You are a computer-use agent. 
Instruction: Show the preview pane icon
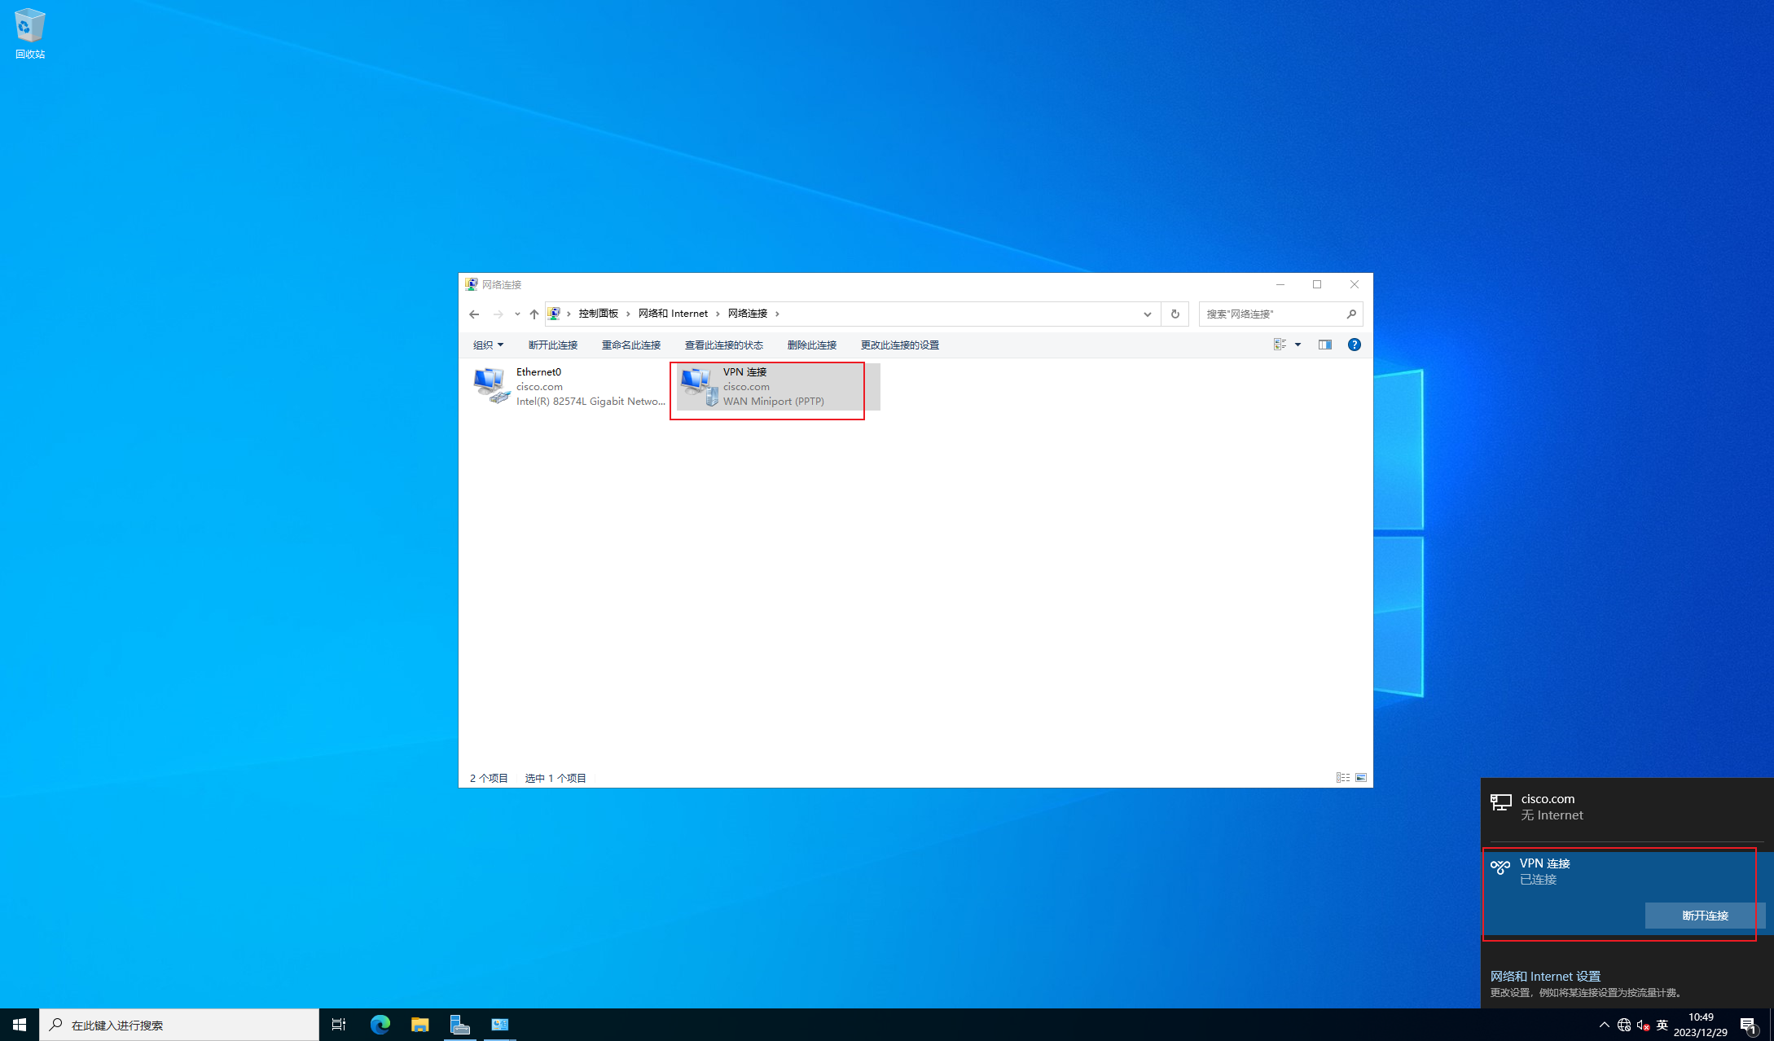click(1325, 345)
